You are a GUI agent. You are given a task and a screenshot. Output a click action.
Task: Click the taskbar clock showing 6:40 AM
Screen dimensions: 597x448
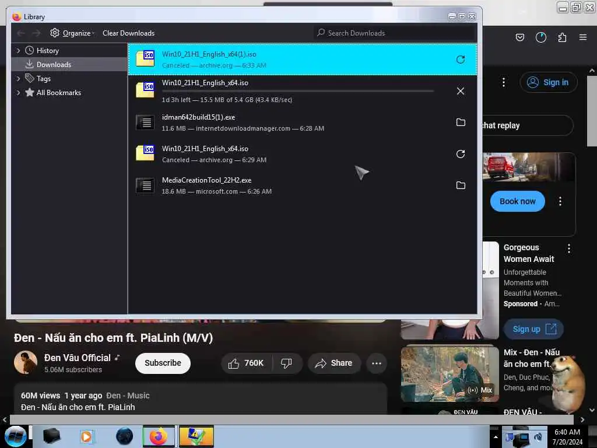(x=567, y=437)
